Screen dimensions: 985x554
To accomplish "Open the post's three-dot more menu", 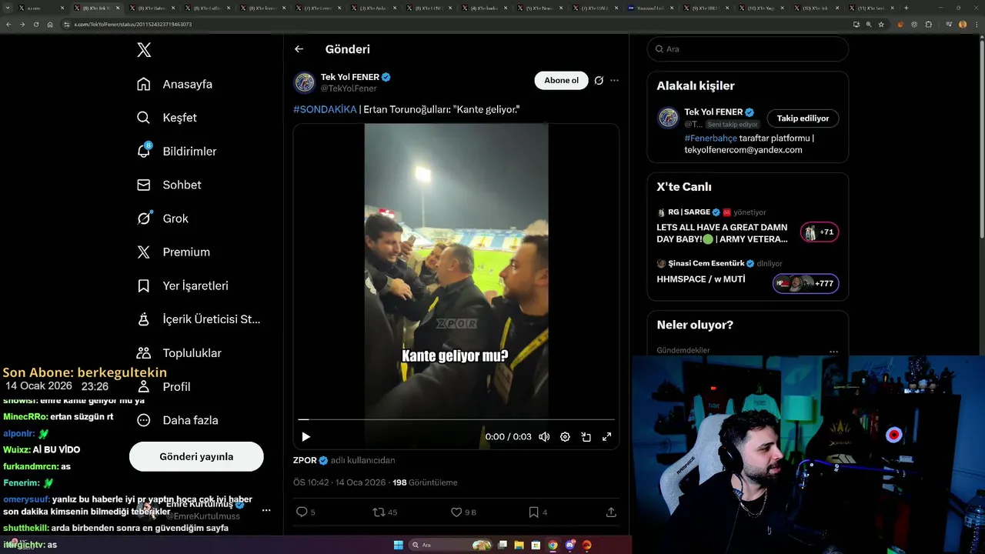I will pos(614,80).
